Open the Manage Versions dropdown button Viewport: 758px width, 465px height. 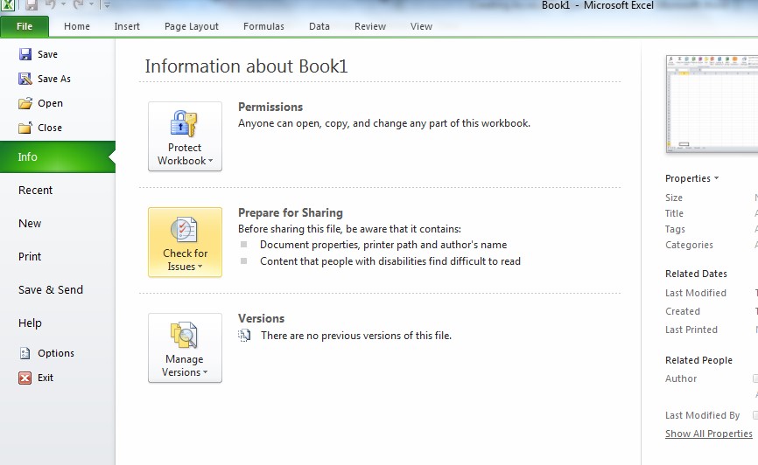(x=186, y=348)
